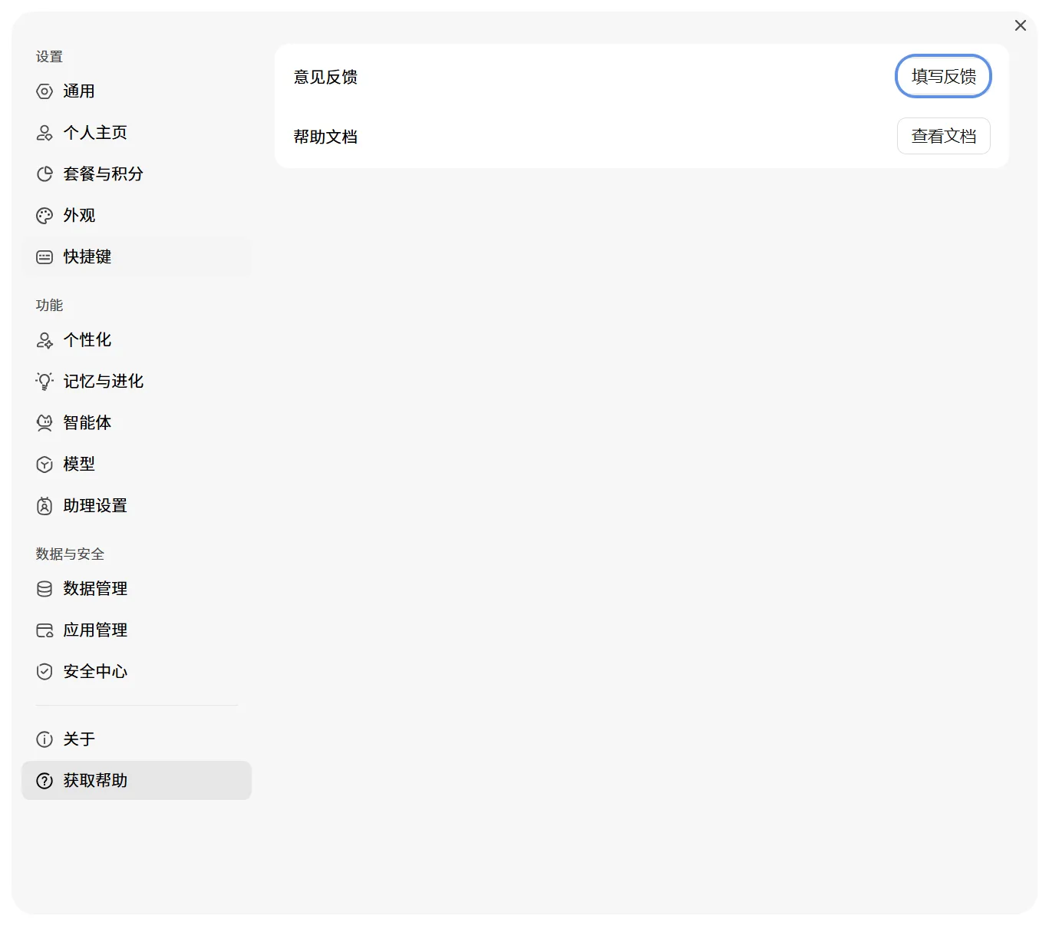
Task: Click the cube icon beside 模型
Action: coord(45,465)
